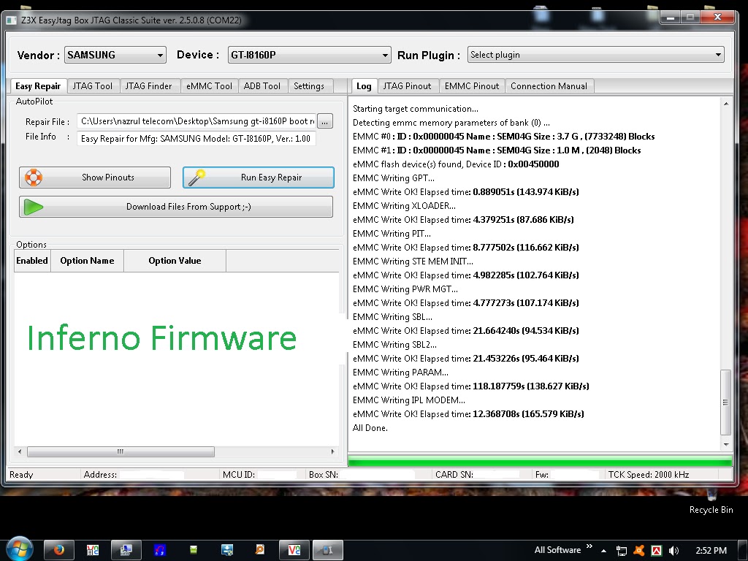Image resolution: width=748 pixels, height=561 pixels.
Task: Open the Windows Start orb
Action: pyautogui.click(x=19, y=549)
